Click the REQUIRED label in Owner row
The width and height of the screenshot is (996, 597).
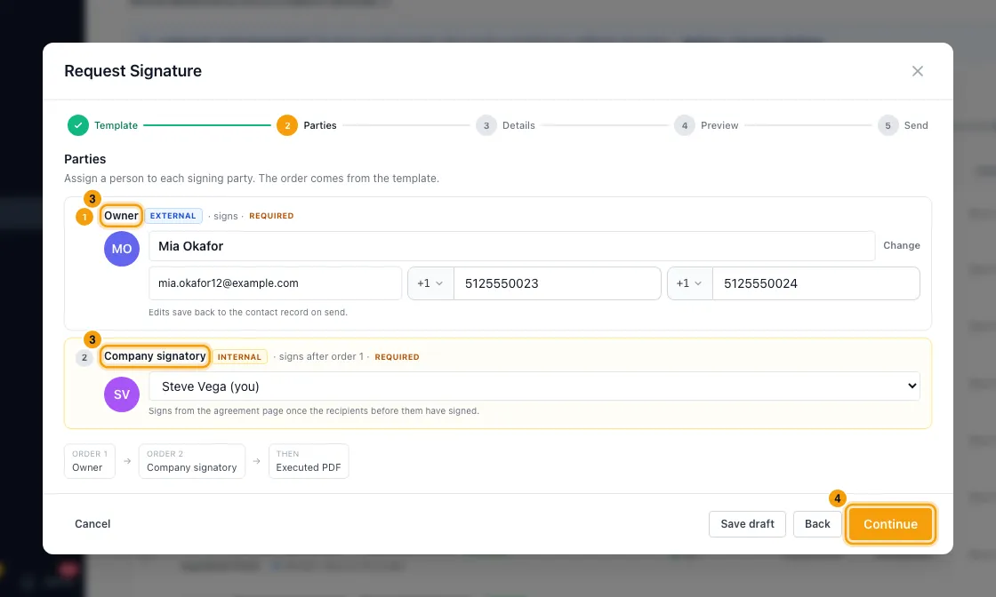(x=271, y=216)
